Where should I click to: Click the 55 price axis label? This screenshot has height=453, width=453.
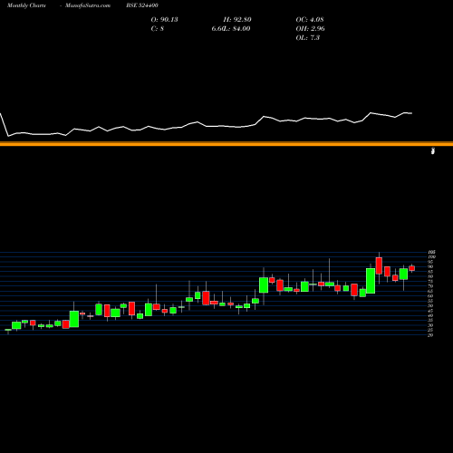(431, 301)
